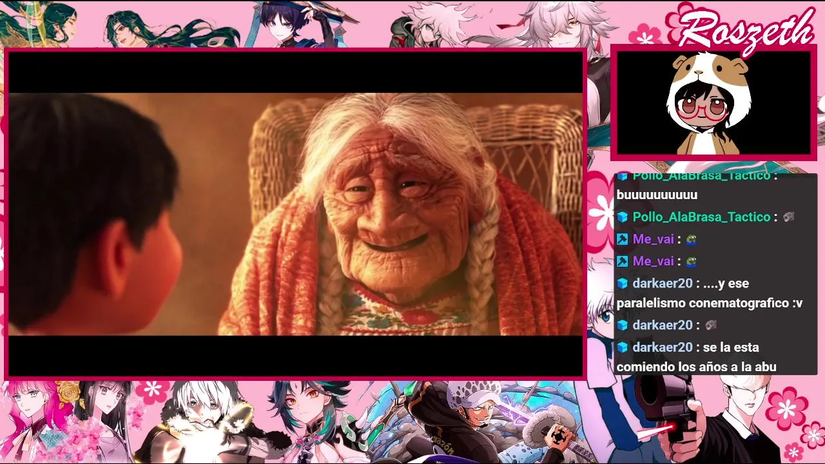This screenshot has width=825, height=464.
Task: Select chat text 'comiendo los años a la abu'
Action: (x=696, y=367)
